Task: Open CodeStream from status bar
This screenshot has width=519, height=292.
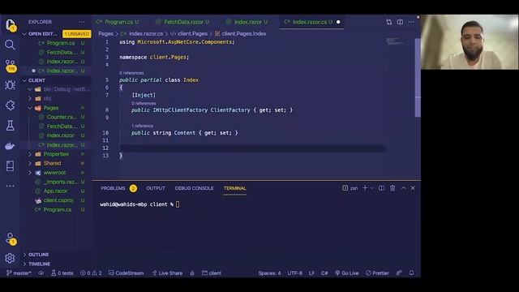Action: pyautogui.click(x=127, y=273)
